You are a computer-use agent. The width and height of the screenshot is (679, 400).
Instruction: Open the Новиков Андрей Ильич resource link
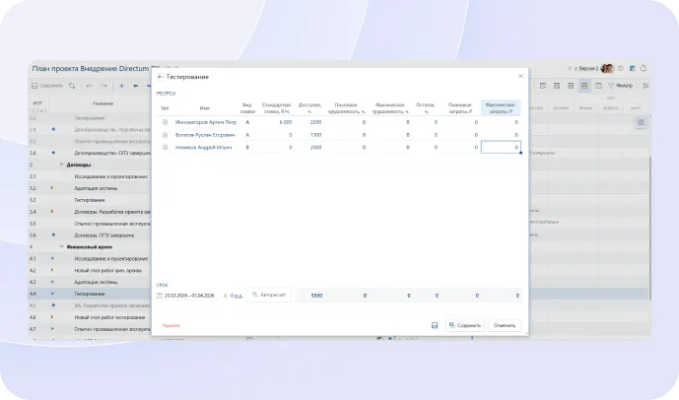click(204, 147)
